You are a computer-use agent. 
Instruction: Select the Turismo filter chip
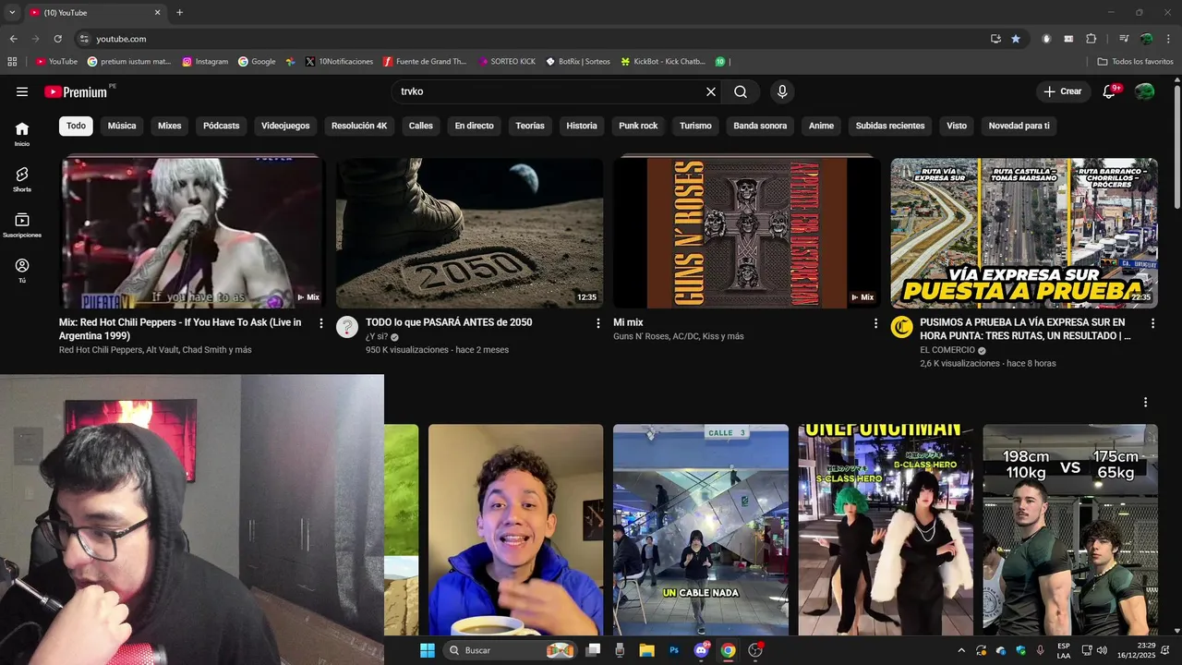(696, 126)
